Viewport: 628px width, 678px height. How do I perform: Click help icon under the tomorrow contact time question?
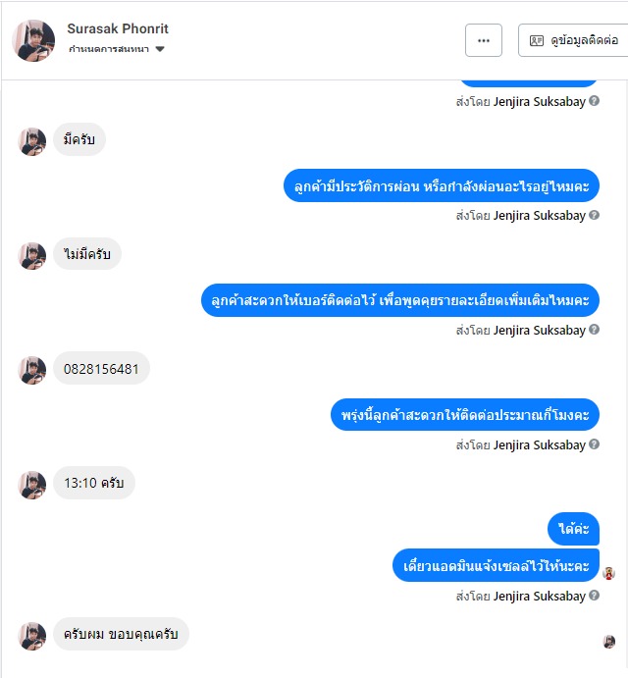tap(595, 444)
